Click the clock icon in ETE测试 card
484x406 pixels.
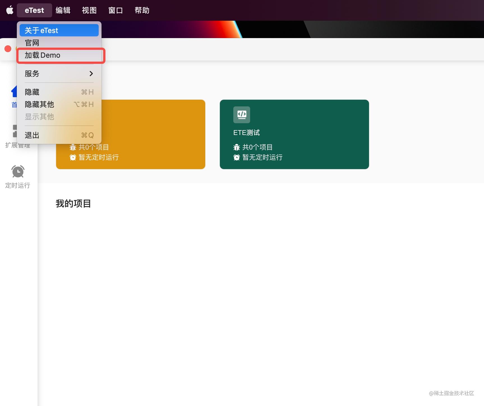(237, 157)
